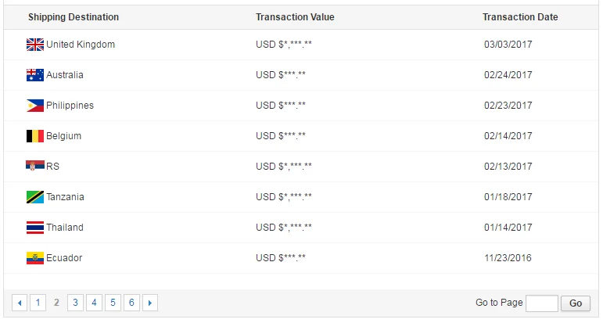Click the Ecuador flag icon
Viewport: 603px width, 323px height.
[34, 258]
